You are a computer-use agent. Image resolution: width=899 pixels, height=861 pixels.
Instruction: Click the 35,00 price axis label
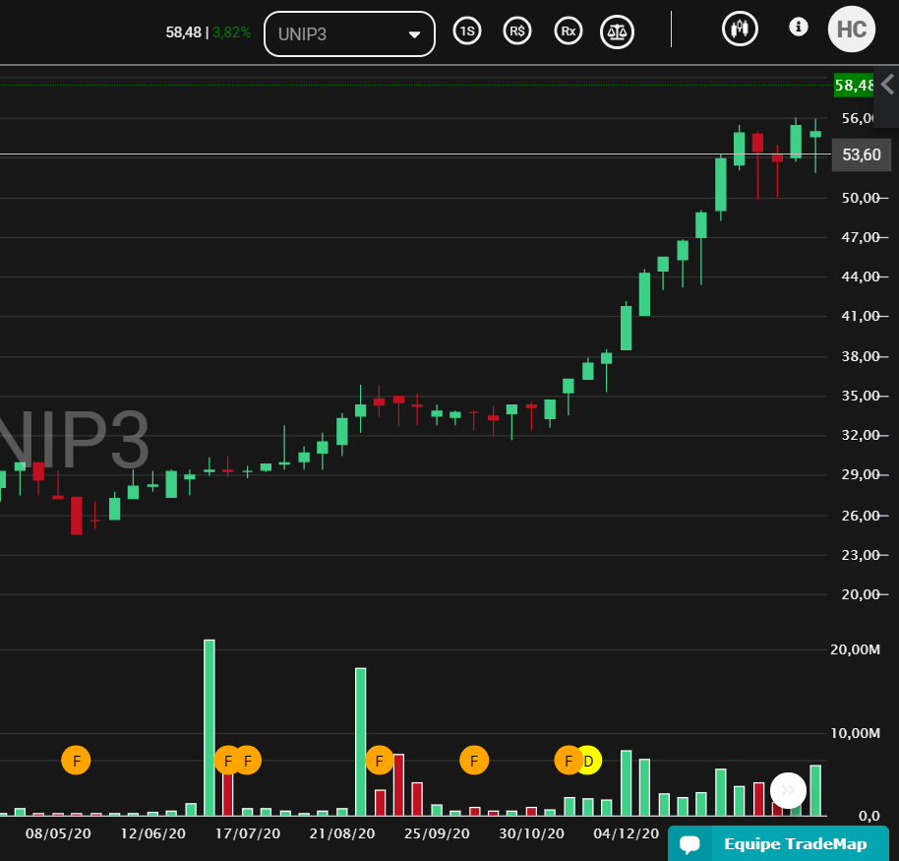pyautogui.click(x=860, y=396)
